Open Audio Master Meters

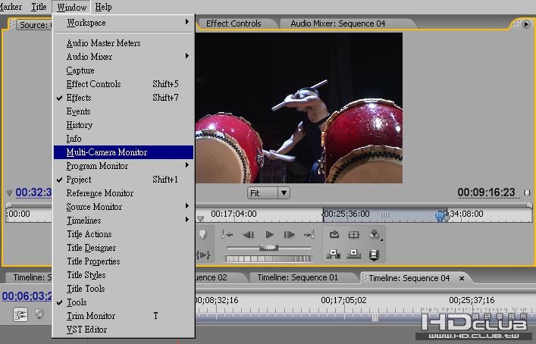(x=124, y=43)
